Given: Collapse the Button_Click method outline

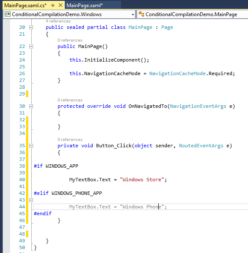Looking at the screenshot, I should 31,146.
